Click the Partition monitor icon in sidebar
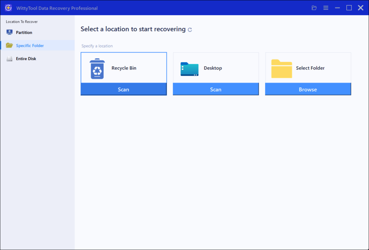 pos(9,32)
